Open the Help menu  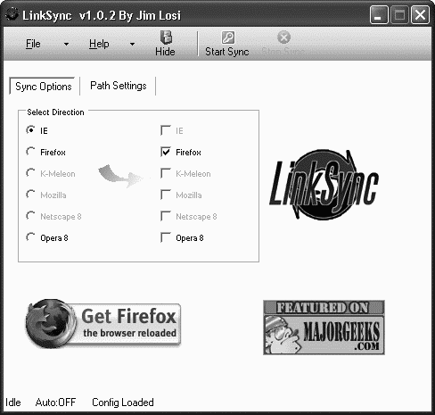pos(99,44)
